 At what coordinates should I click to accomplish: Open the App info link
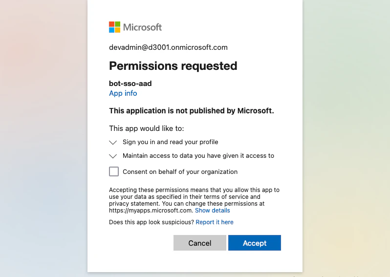(123, 93)
